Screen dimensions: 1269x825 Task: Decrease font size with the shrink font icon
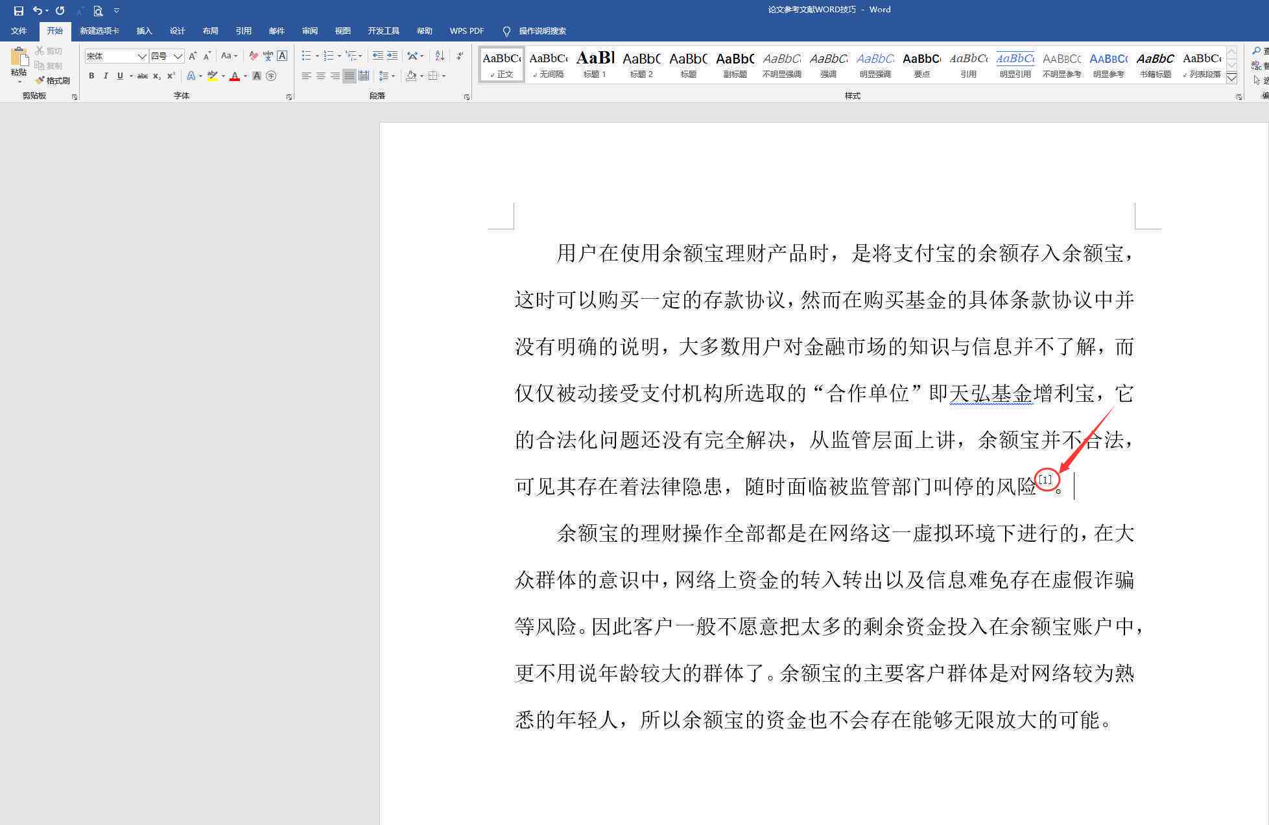(x=207, y=56)
